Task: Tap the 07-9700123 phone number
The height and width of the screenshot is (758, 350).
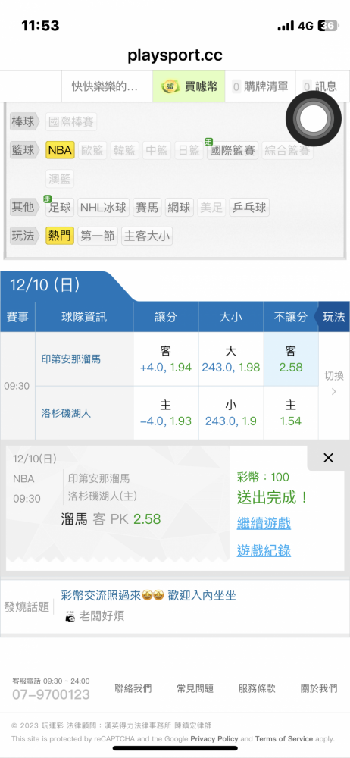Action: pos(52,694)
